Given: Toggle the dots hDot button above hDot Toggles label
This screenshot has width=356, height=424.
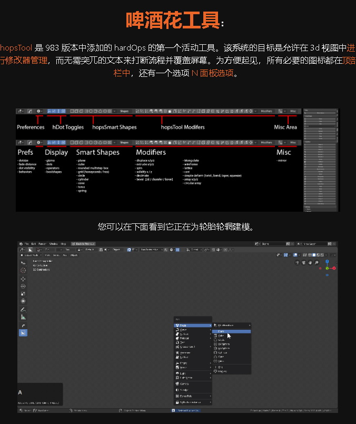Looking at the screenshot, I should (54, 111).
